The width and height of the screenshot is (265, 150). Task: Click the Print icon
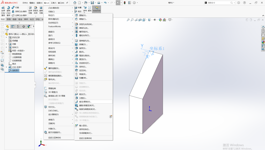[x=99, y=3]
